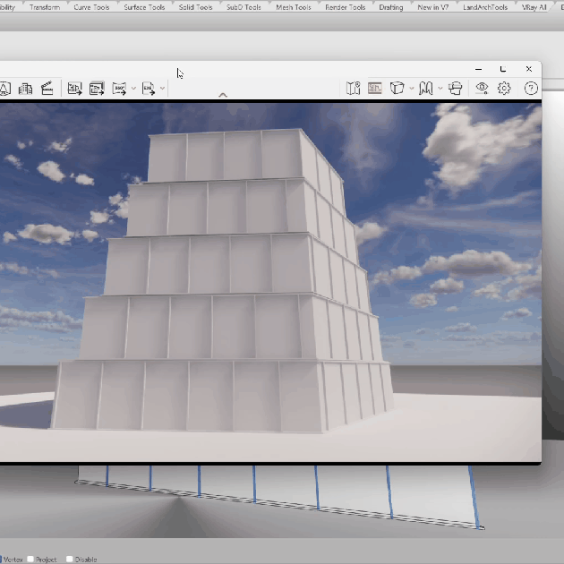Click the screenshot export icon
Image resolution: width=564 pixels, height=564 pixels.
[75, 88]
